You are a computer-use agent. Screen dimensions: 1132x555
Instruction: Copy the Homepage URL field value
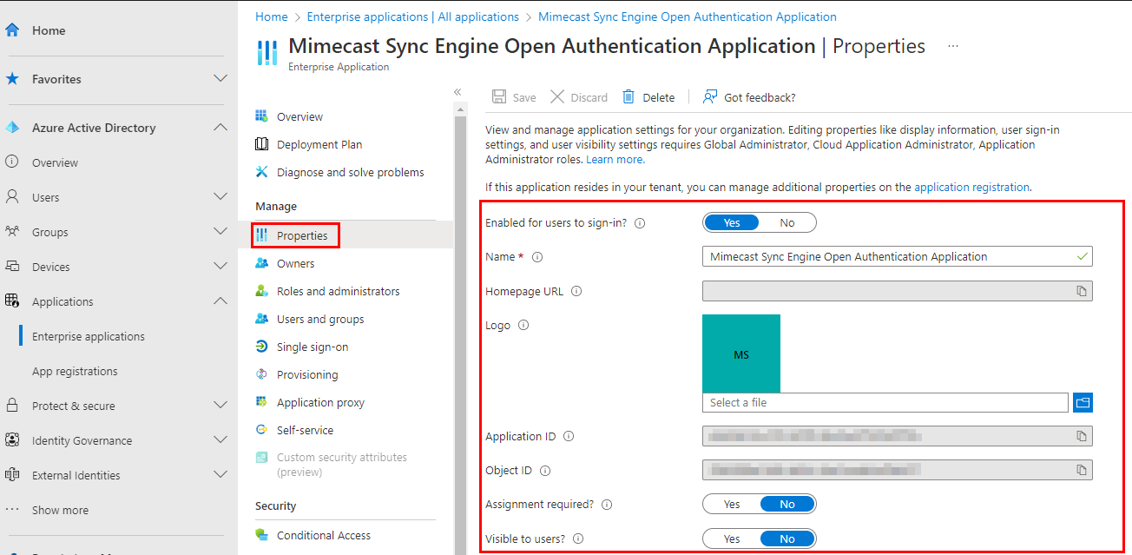pos(1081,291)
